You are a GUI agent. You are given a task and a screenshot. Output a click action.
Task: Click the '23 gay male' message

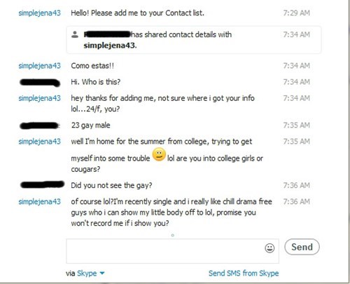[x=90, y=126]
